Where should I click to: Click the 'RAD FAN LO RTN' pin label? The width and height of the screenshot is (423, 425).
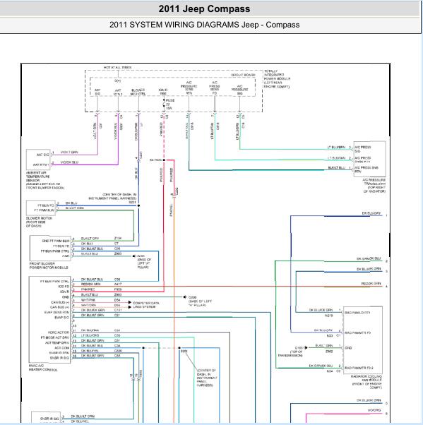pos(357,313)
